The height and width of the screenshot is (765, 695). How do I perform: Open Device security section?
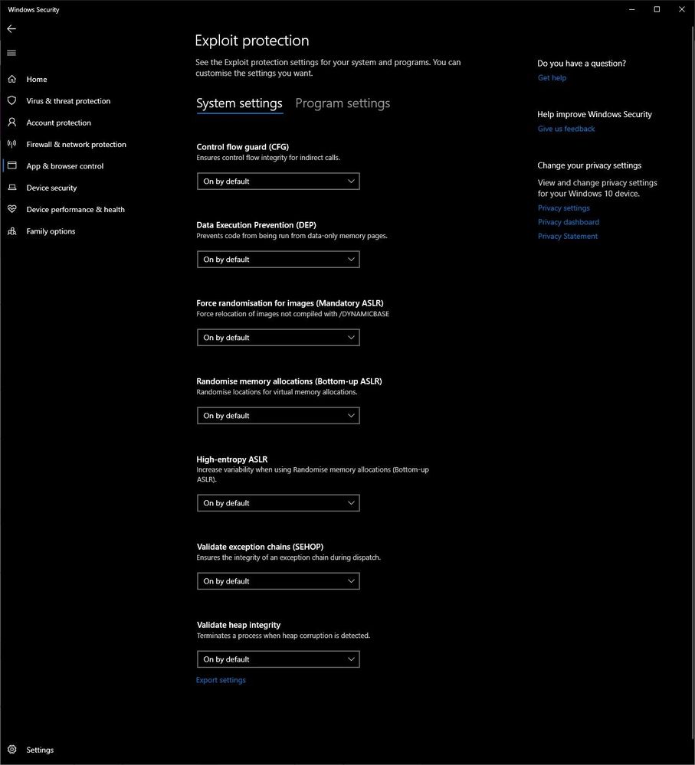tap(51, 188)
